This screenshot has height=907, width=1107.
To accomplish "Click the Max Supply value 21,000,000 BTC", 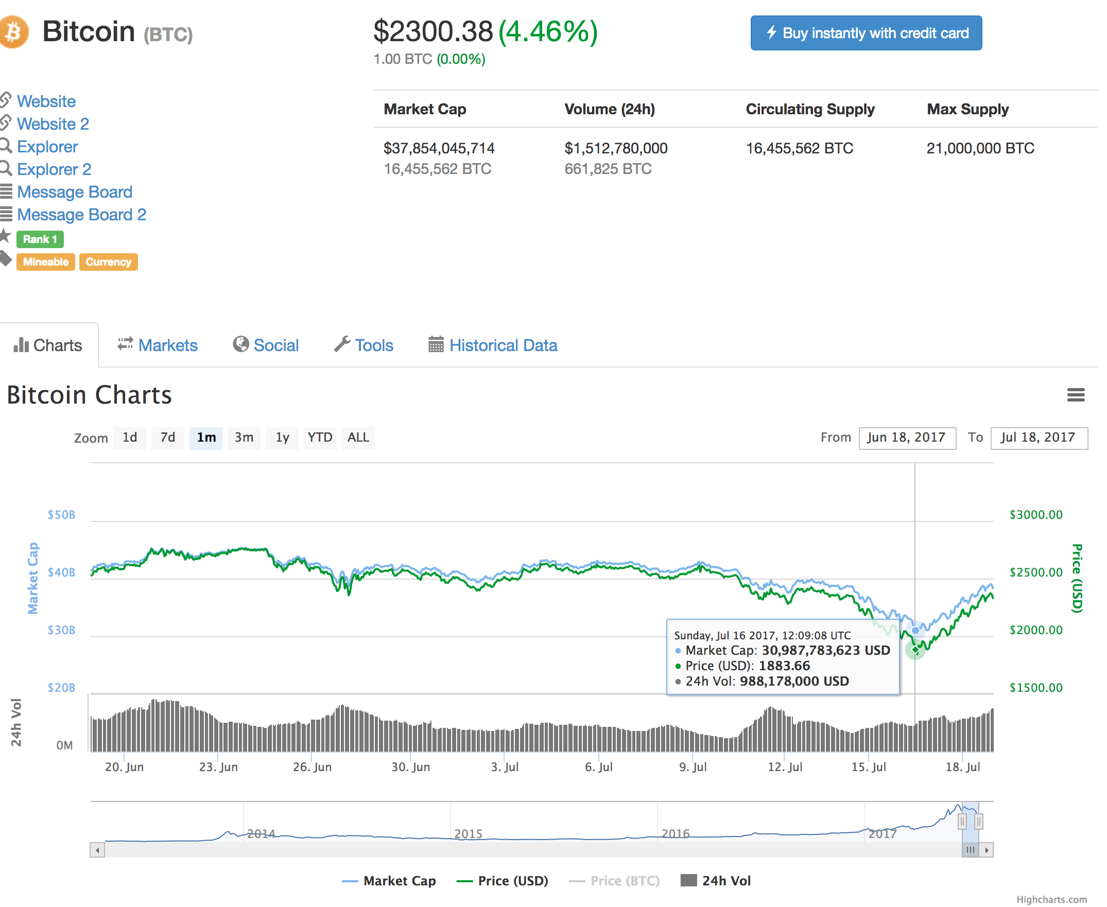I will point(980,148).
